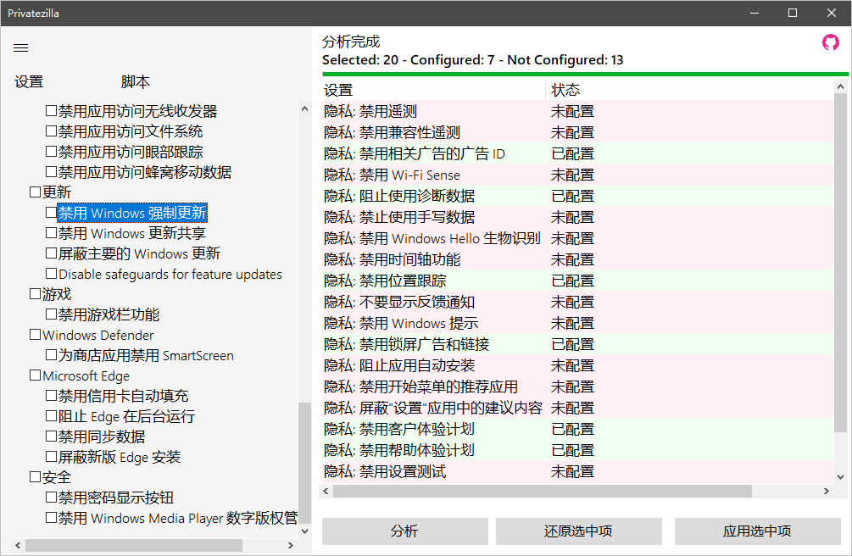
Task: Select row 隐私: 禁用兼容性遥测
Action: tap(577, 132)
